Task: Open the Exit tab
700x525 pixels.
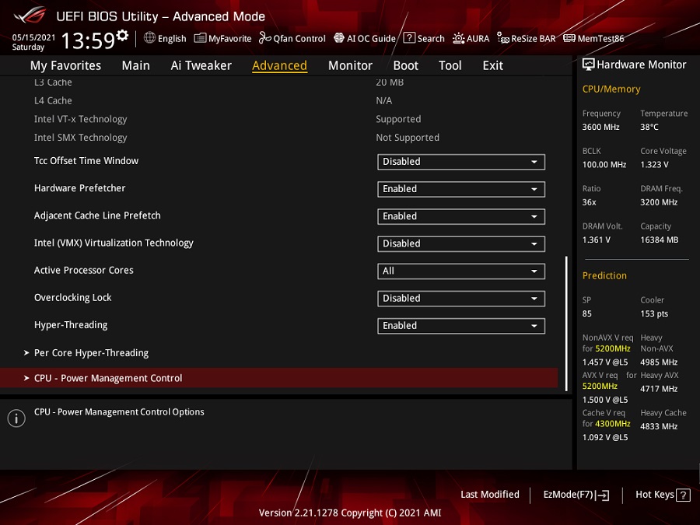Action: point(493,65)
